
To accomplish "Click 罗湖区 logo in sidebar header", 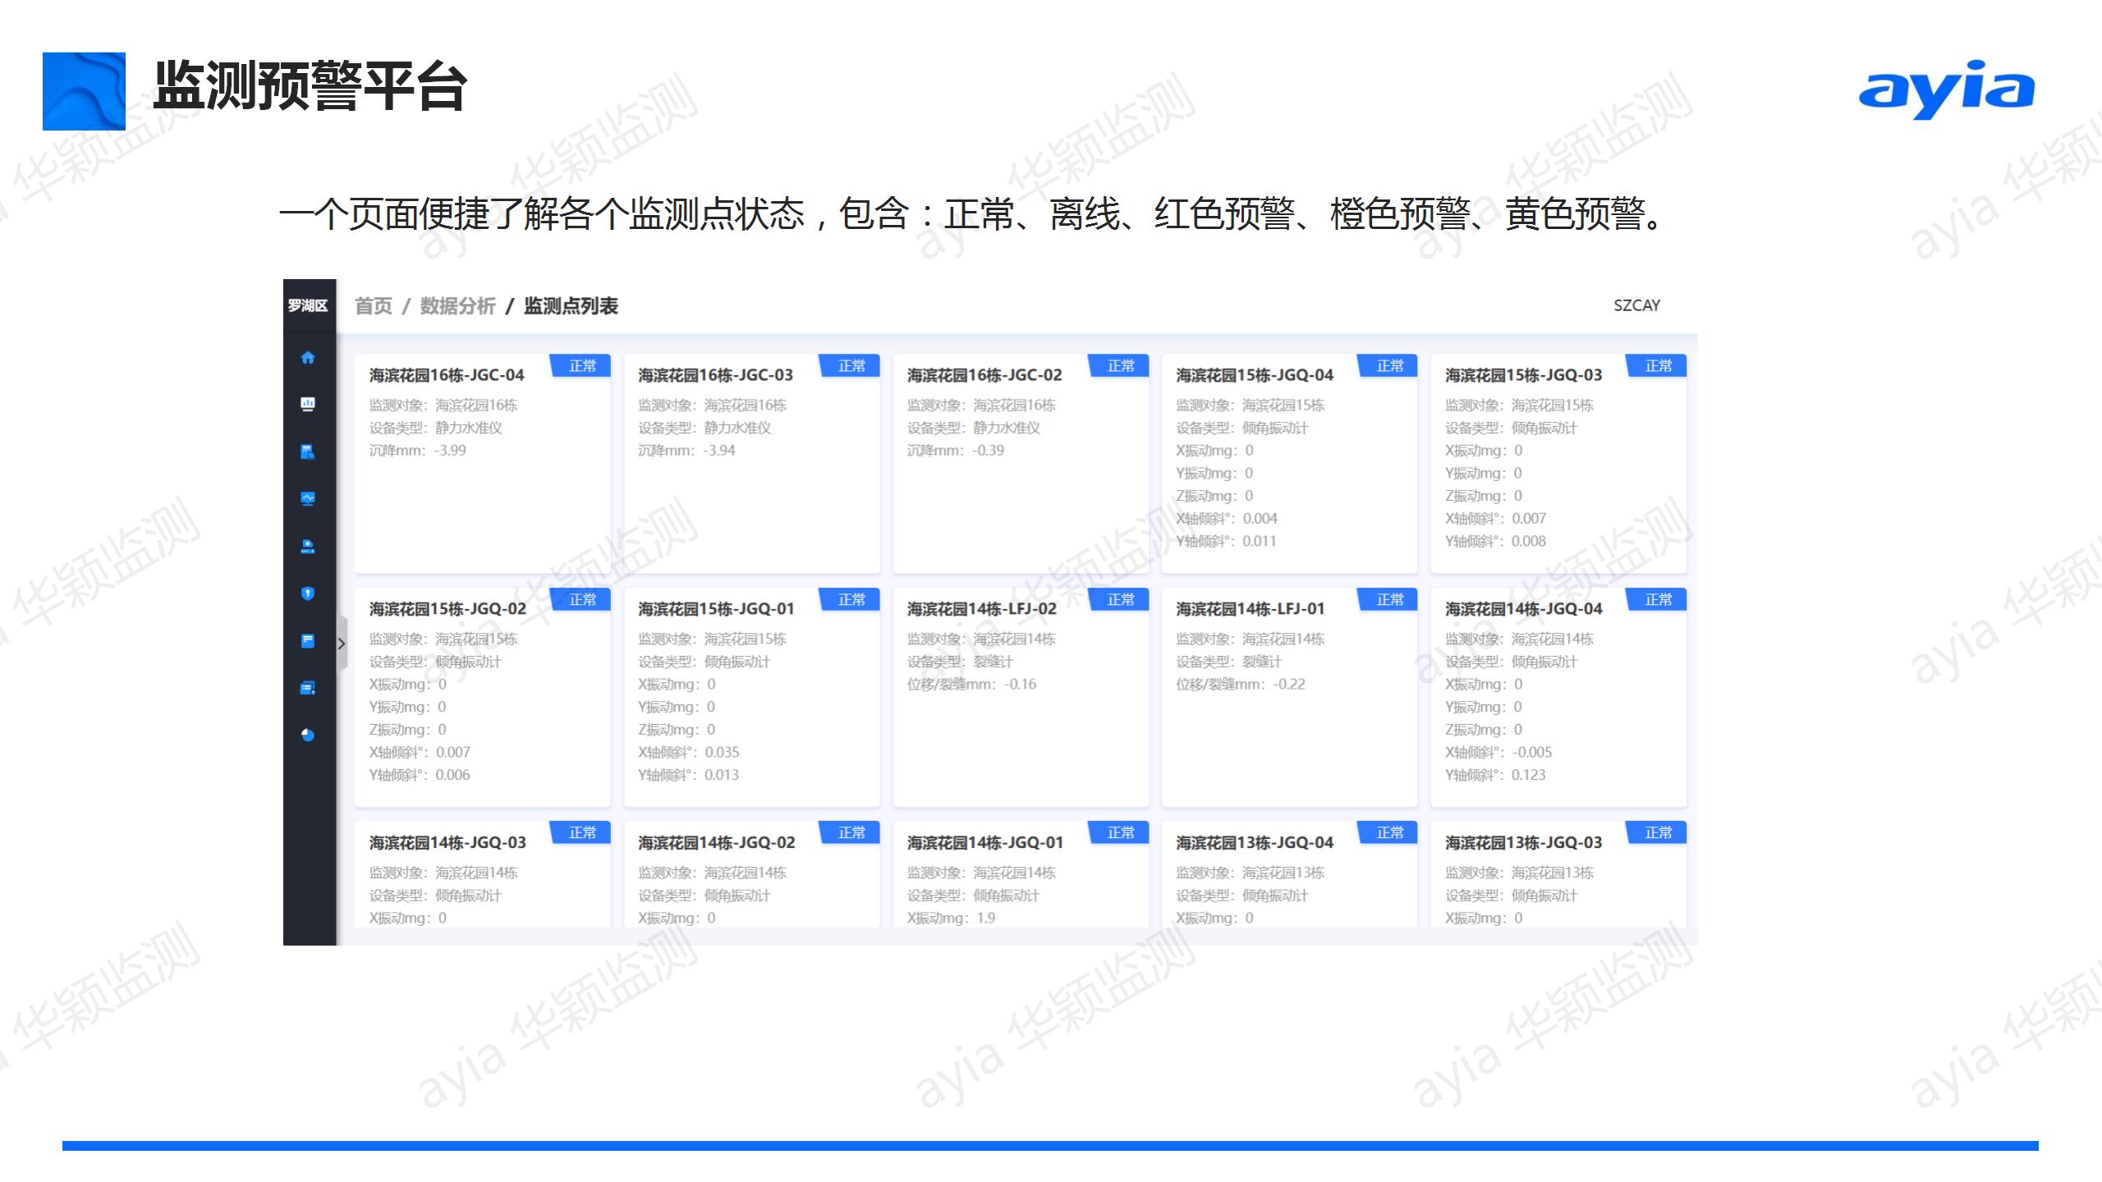I will click(x=308, y=305).
